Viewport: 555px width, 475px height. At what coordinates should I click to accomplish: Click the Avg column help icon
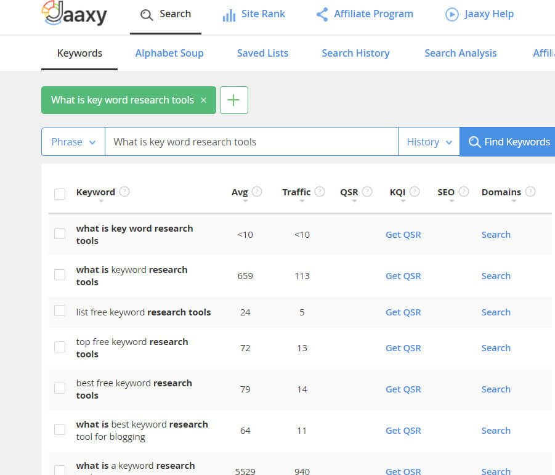click(257, 192)
